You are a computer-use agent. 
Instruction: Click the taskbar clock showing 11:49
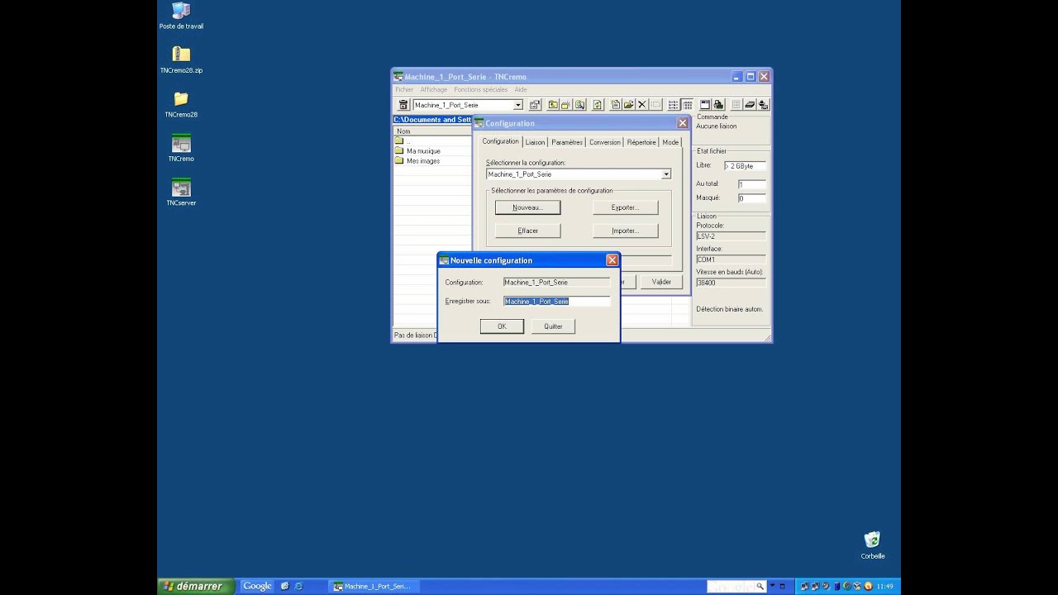[884, 587]
